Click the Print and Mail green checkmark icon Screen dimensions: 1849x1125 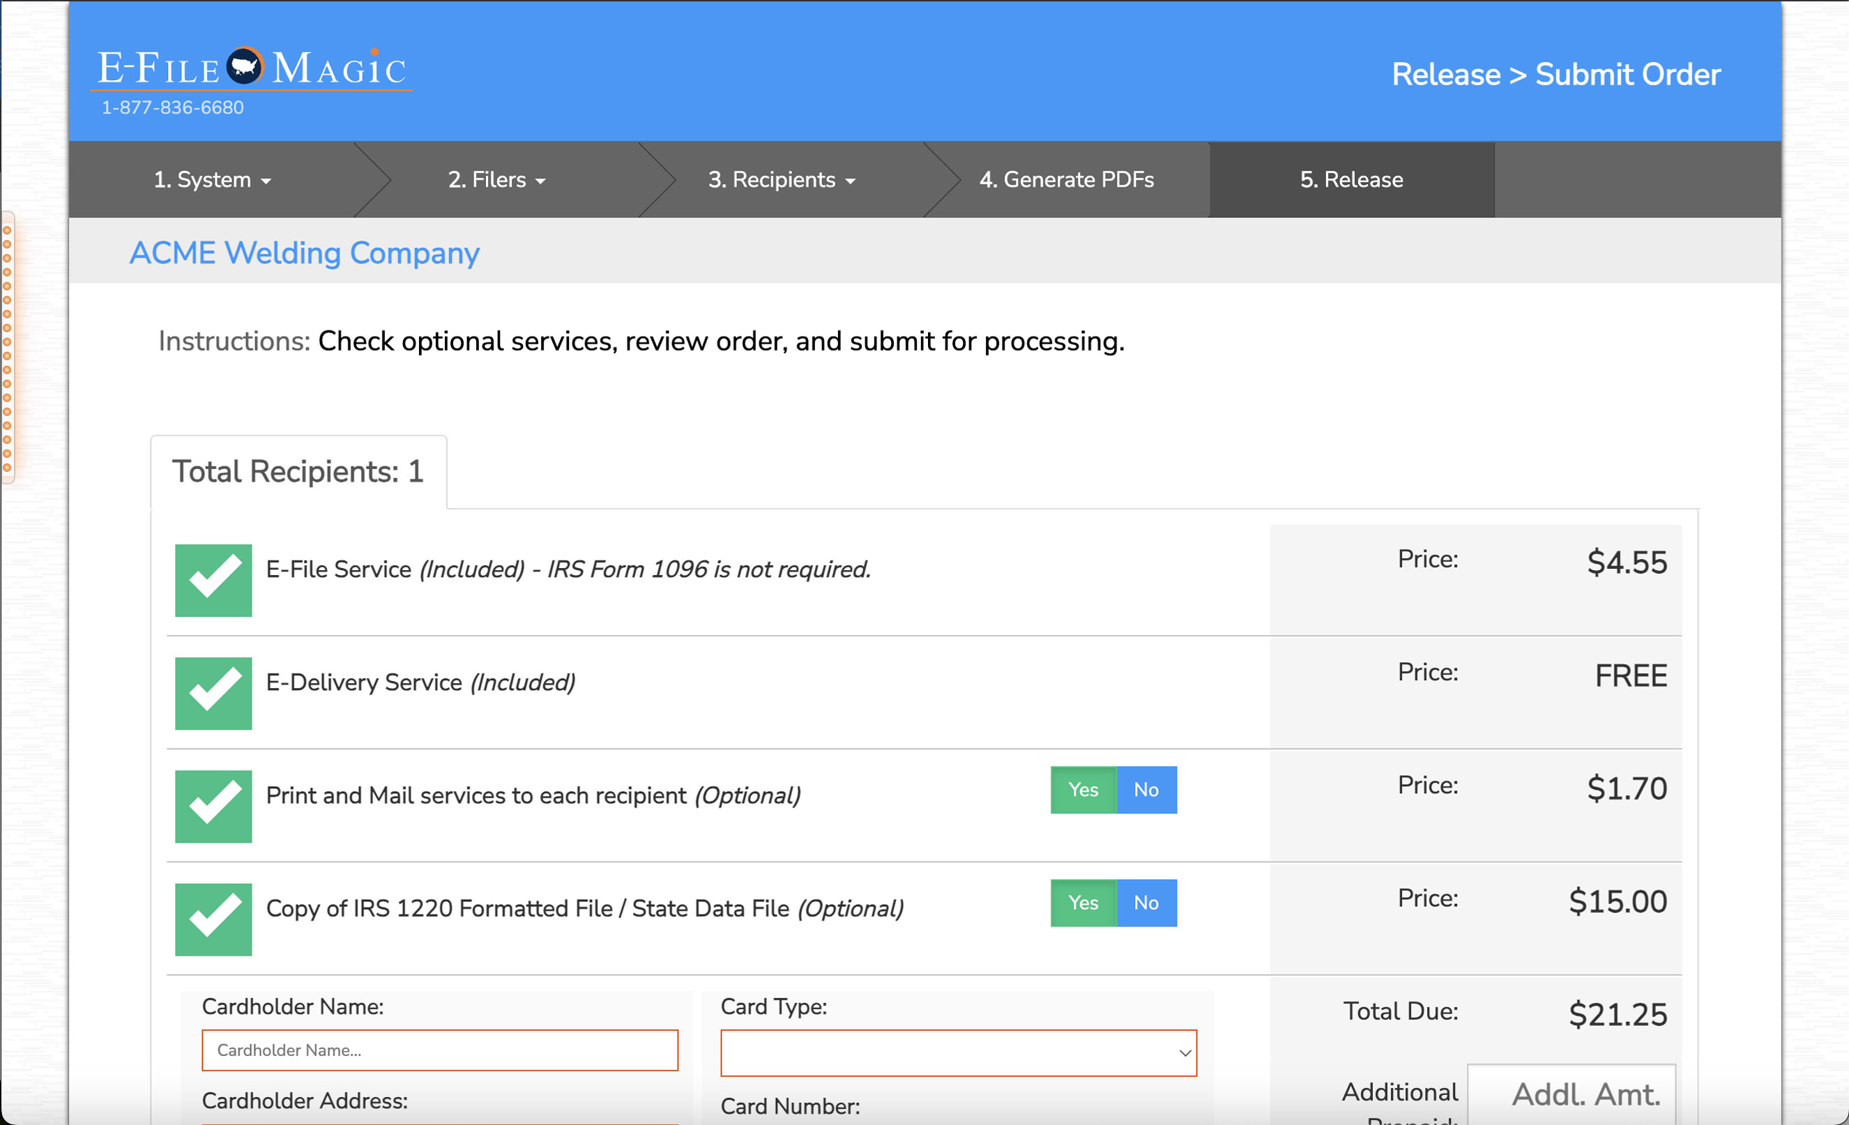(x=213, y=806)
